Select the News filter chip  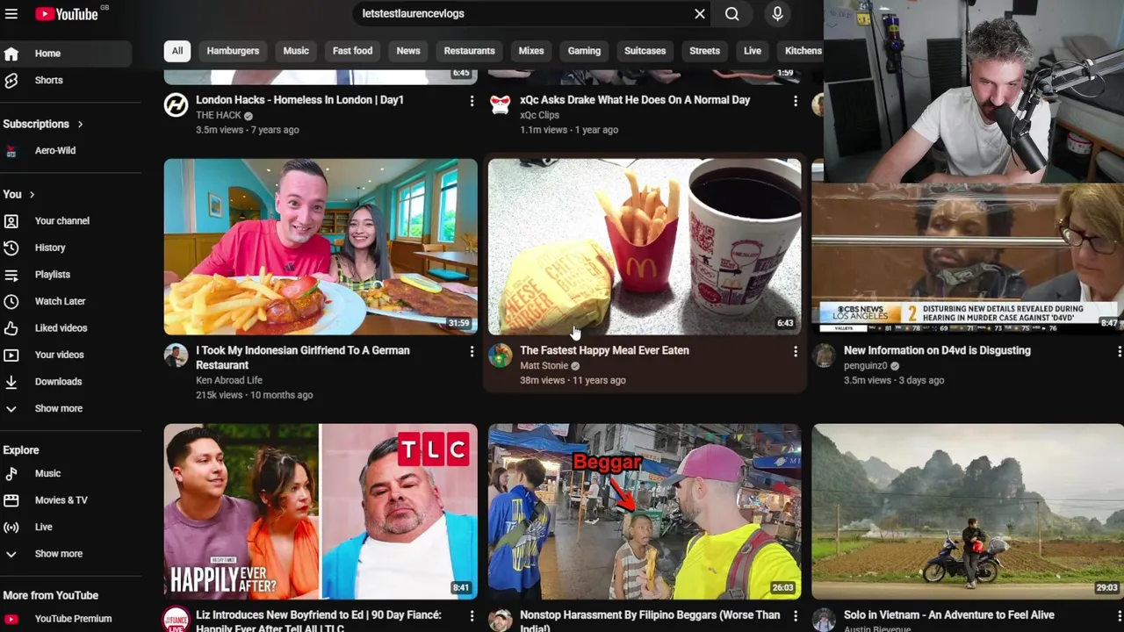tap(408, 51)
